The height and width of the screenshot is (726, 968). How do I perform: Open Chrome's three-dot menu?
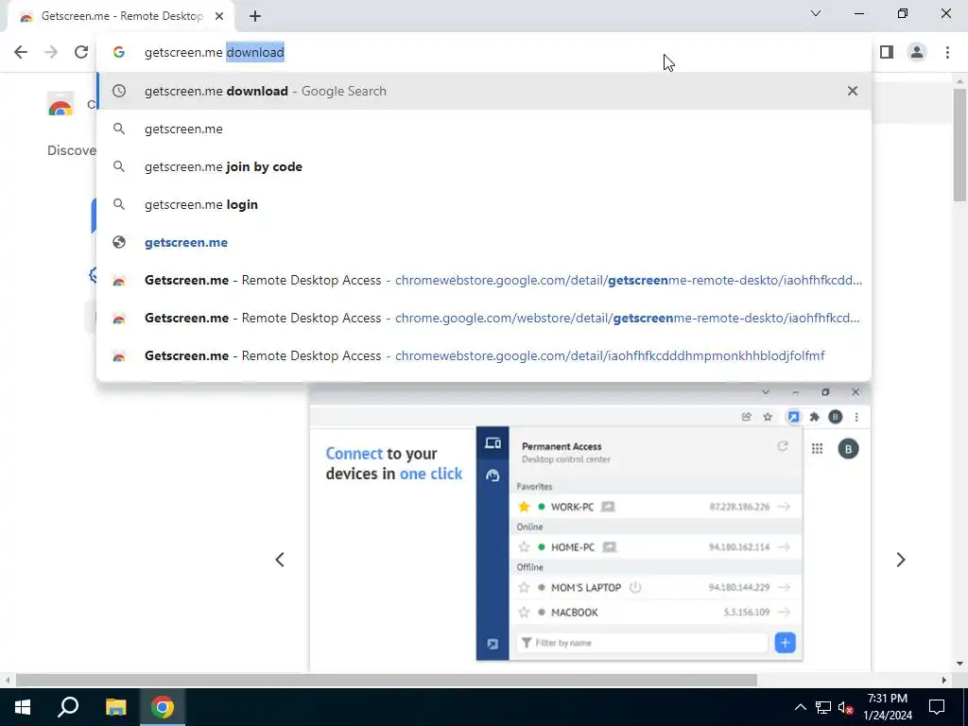click(947, 53)
